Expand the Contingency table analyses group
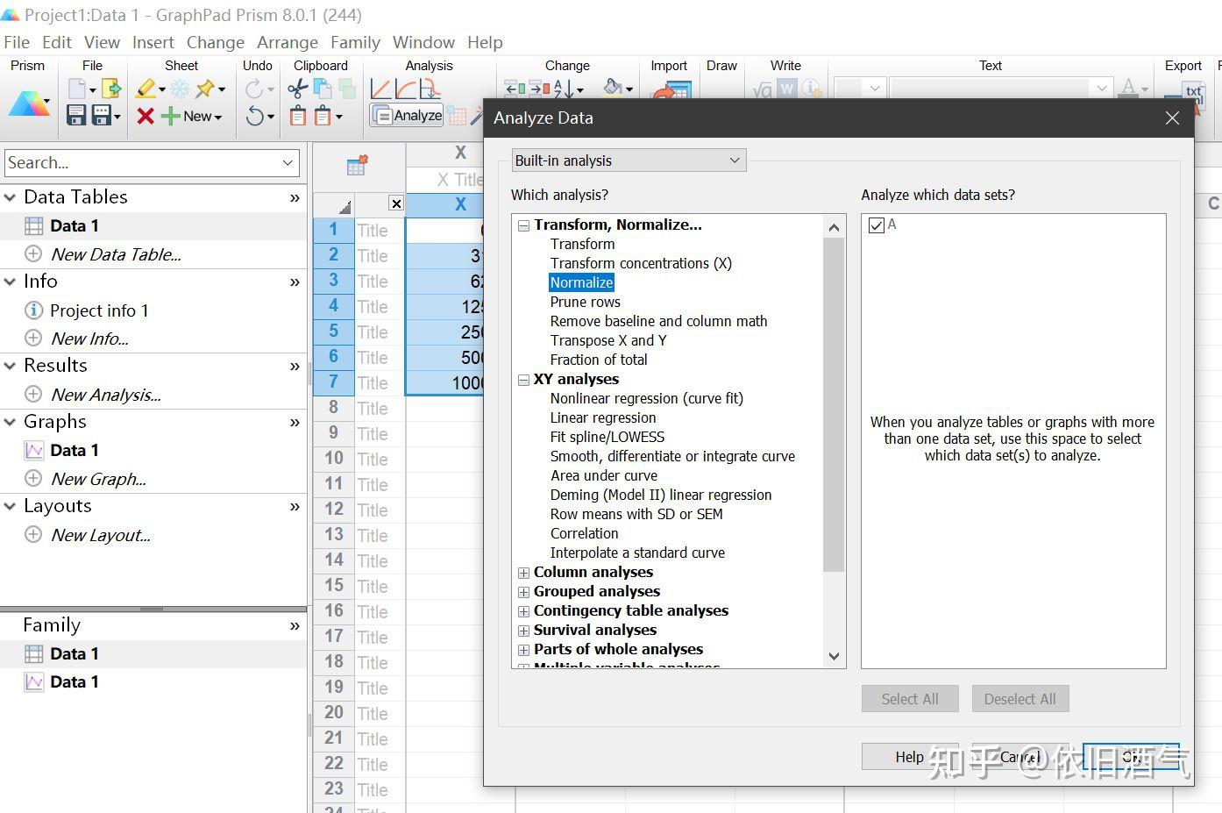This screenshot has width=1222, height=813. [523, 611]
